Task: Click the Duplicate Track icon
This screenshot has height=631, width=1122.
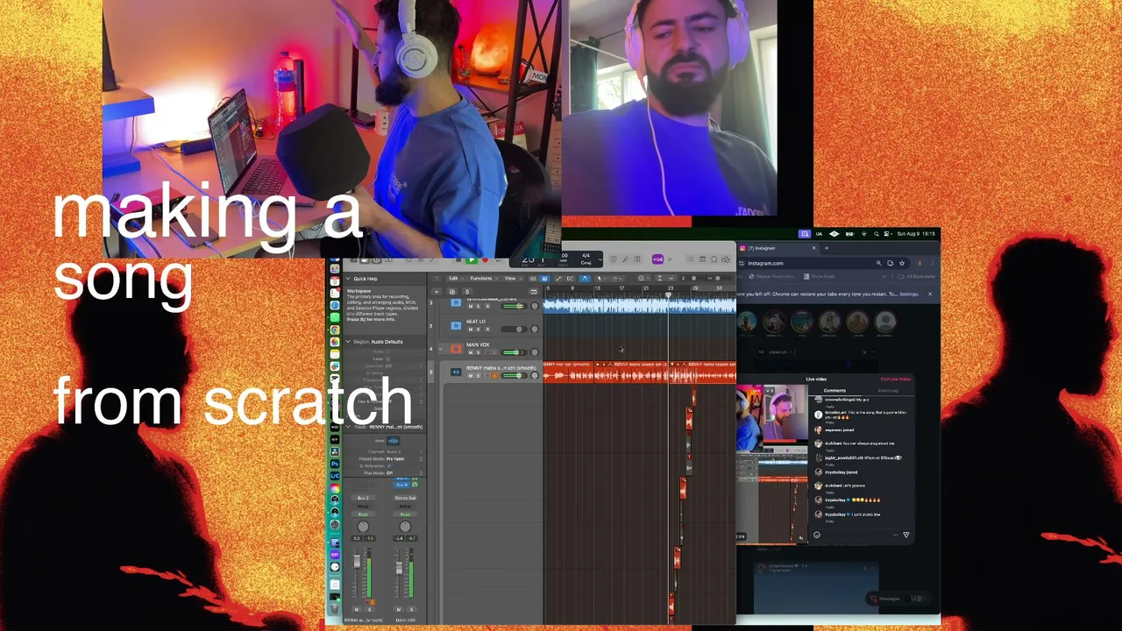Action: [x=452, y=292]
